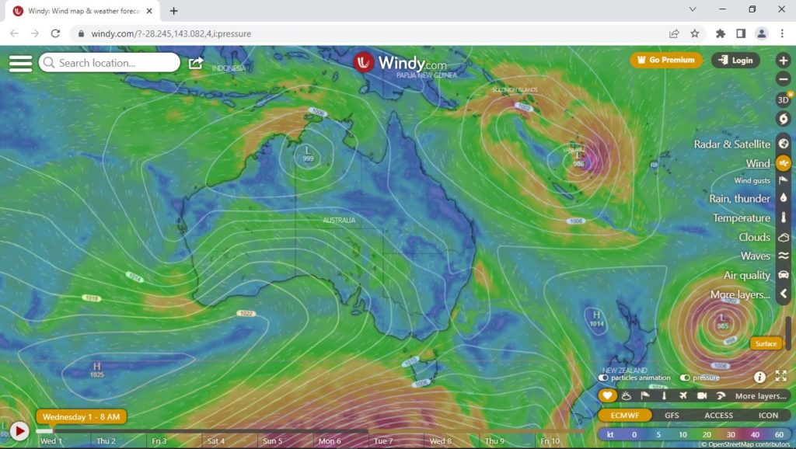Select the Wind gusts flag in right sidebar
This screenshot has height=449, width=796.
pyautogui.click(x=784, y=180)
